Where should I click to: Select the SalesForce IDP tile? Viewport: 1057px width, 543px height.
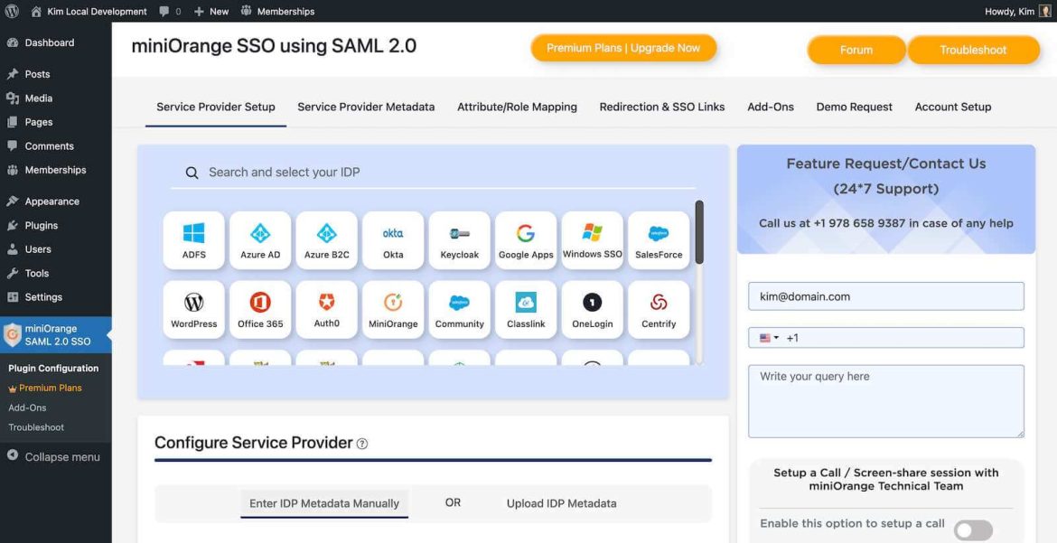pos(659,241)
